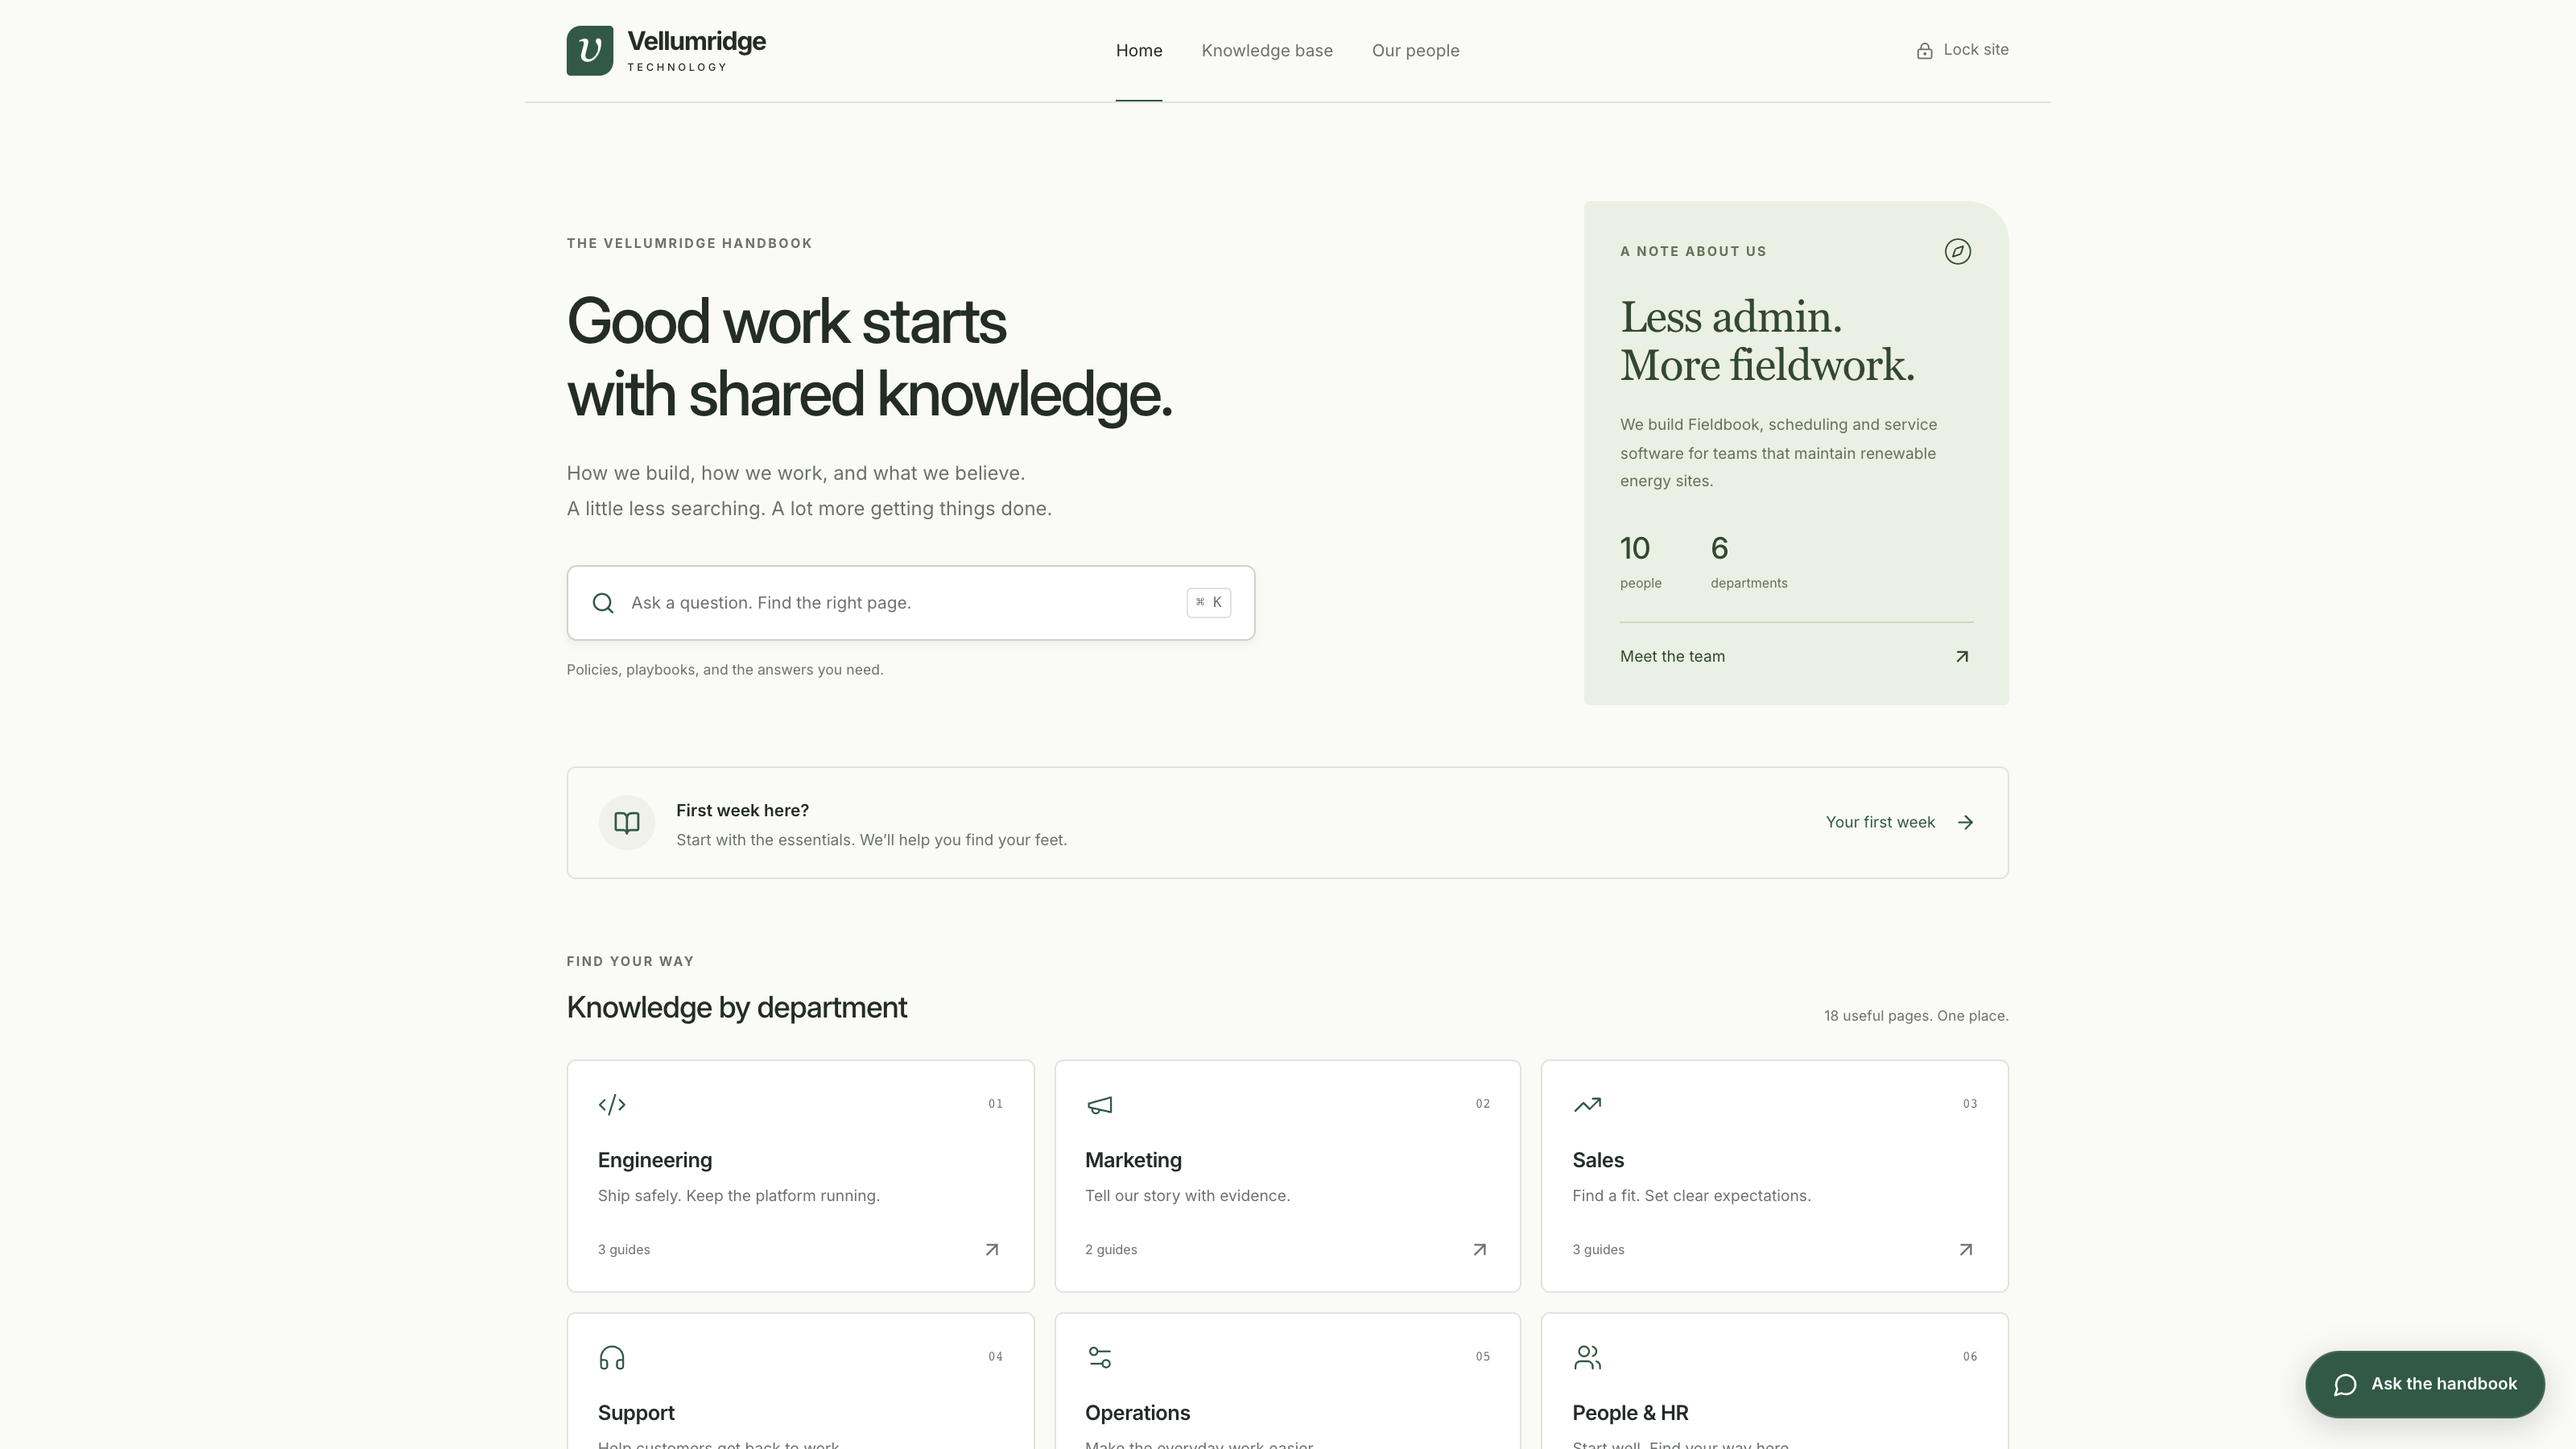Screen dimensions: 2576x1449
Task: Click the magnifier icon in the search box
Action: pos(603,603)
